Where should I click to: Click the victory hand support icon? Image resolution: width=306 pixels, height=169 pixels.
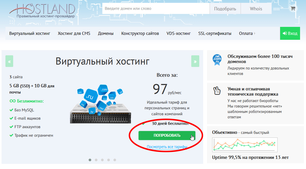click(x=217, y=91)
